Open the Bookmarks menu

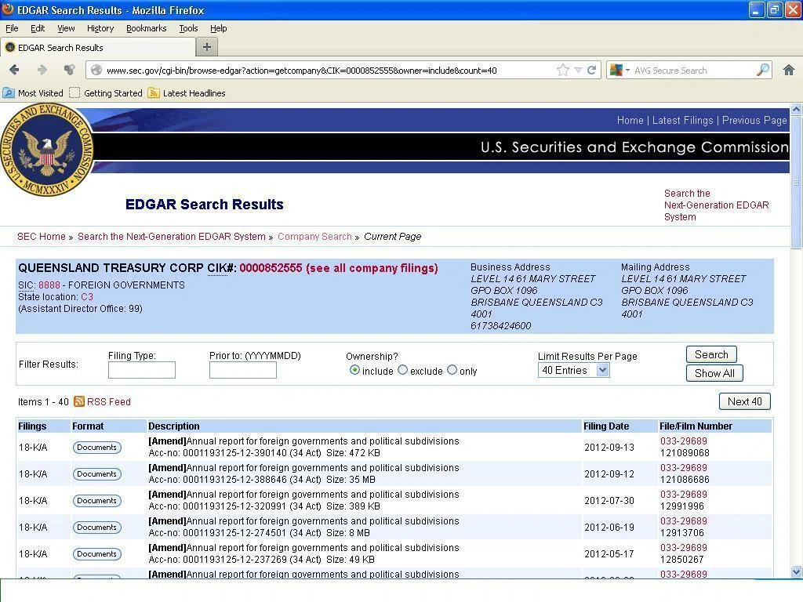pos(147,28)
